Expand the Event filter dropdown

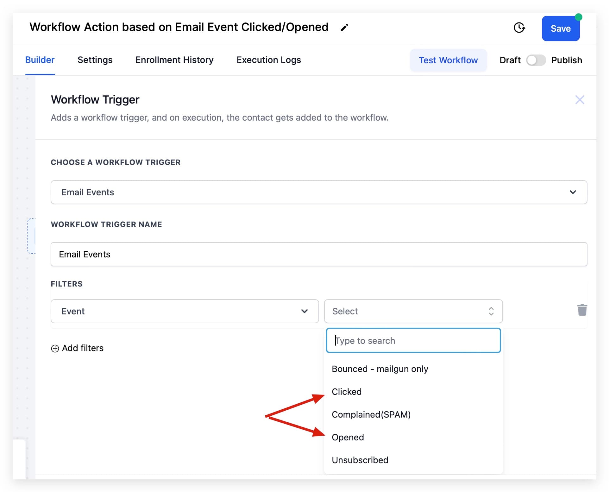(x=185, y=311)
